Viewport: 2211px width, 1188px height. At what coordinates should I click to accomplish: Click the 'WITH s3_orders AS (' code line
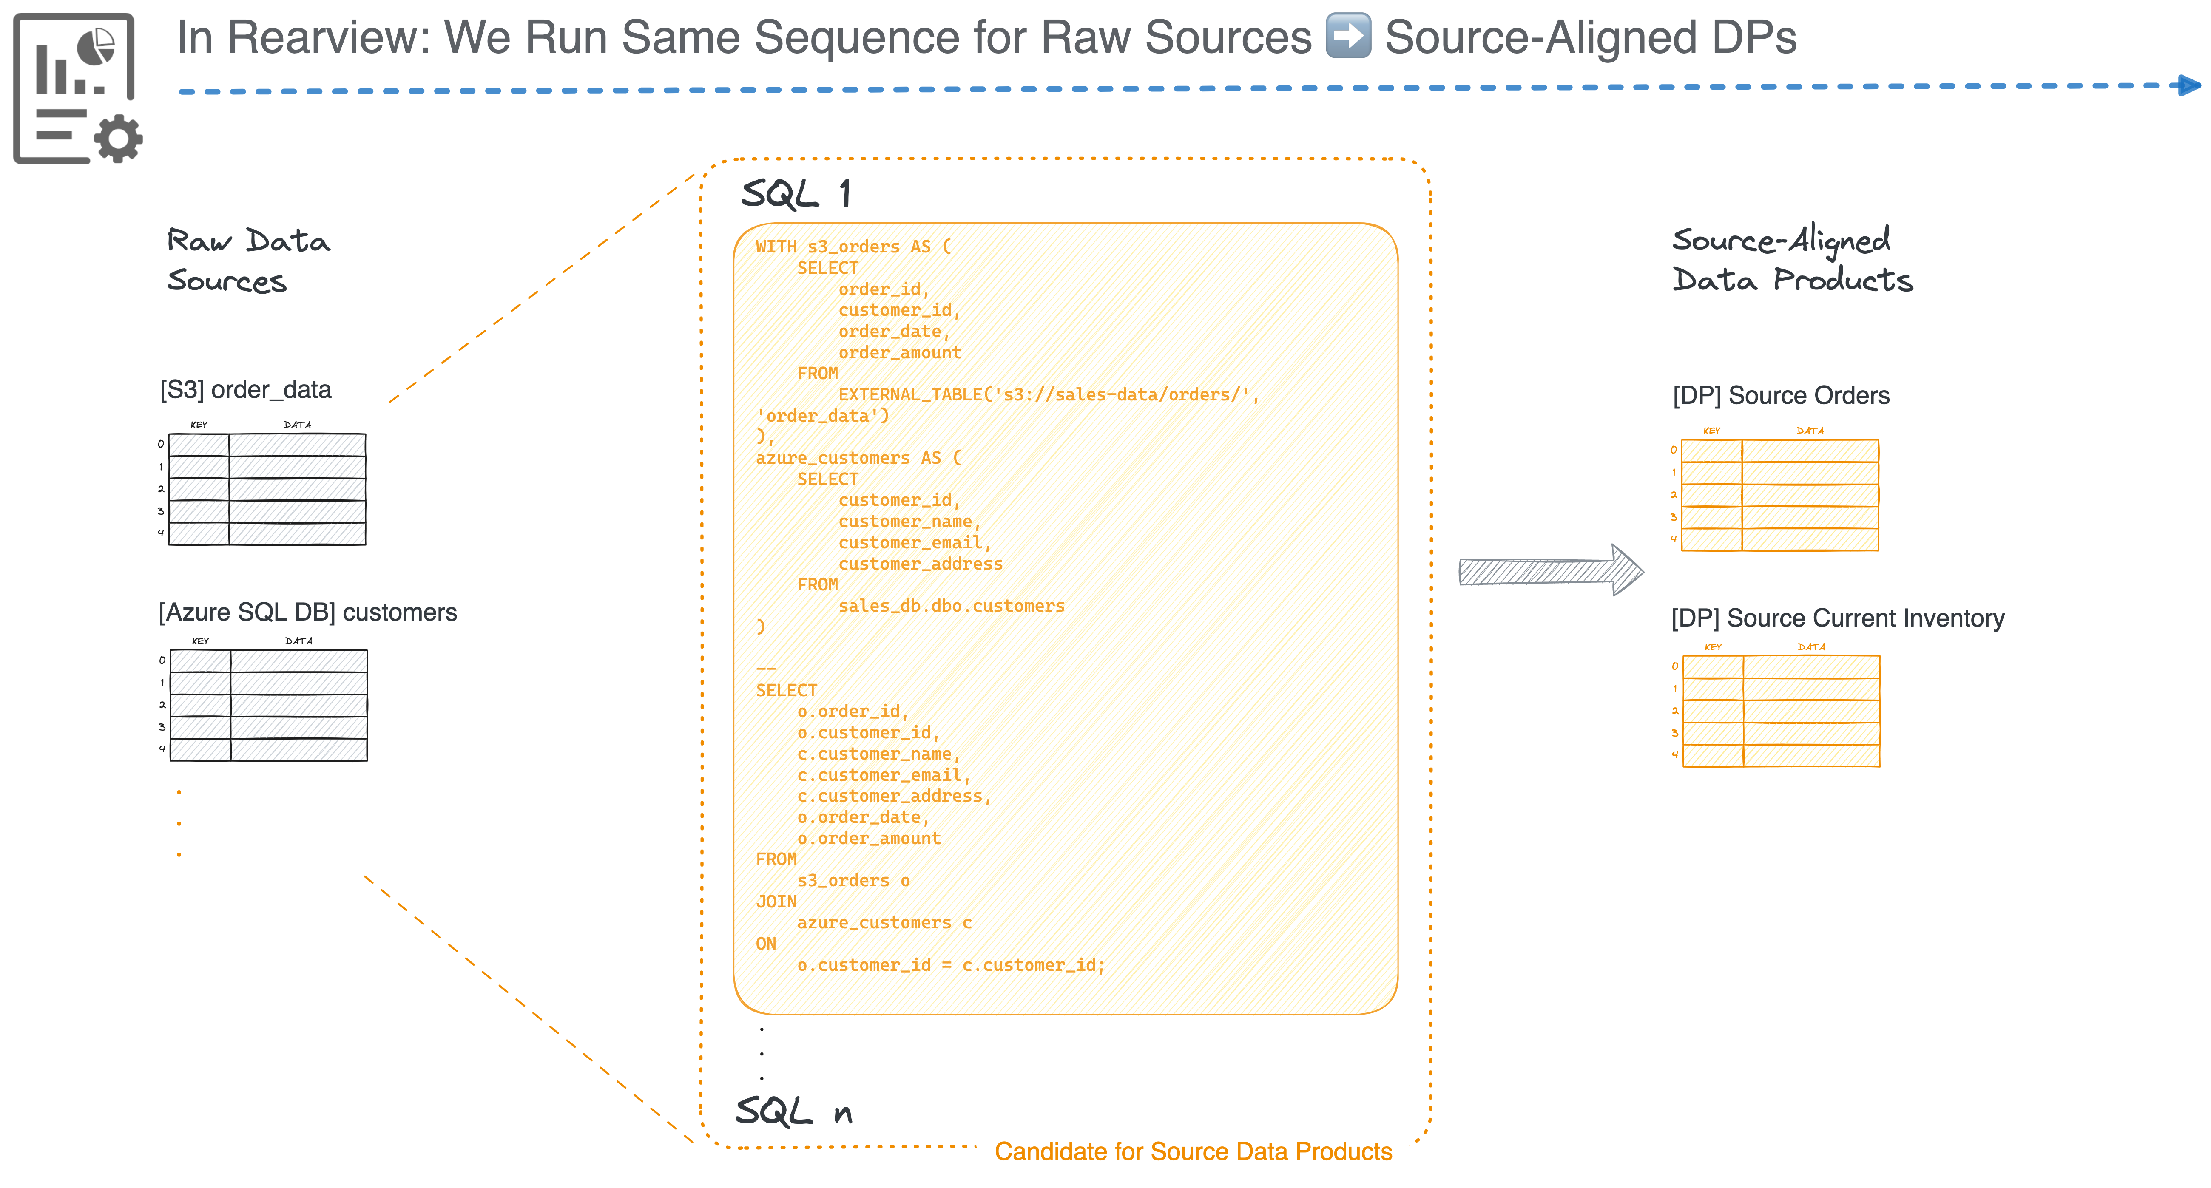(x=853, y=247)
